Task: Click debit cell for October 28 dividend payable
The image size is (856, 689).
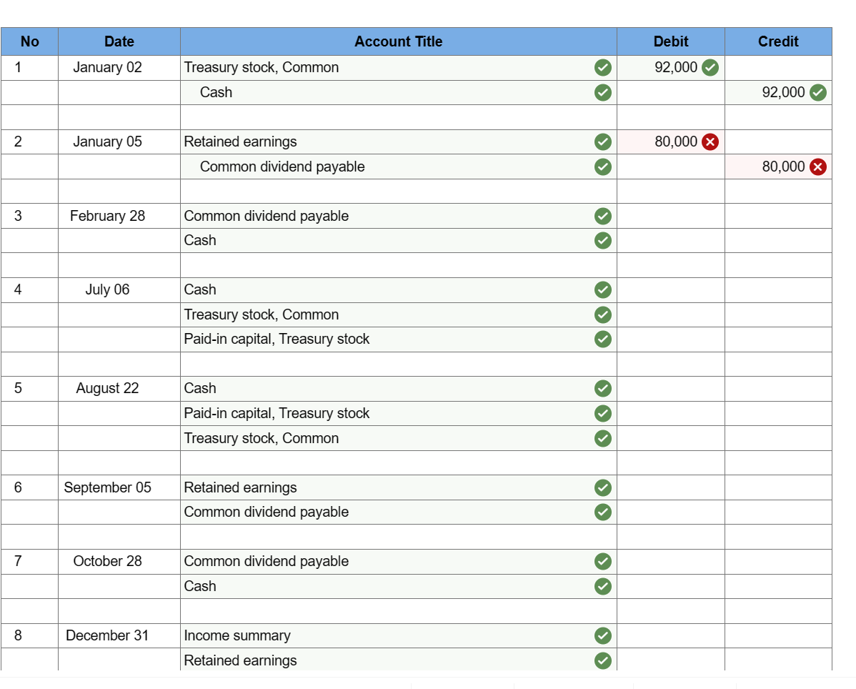Action: [x=671, y=561]
